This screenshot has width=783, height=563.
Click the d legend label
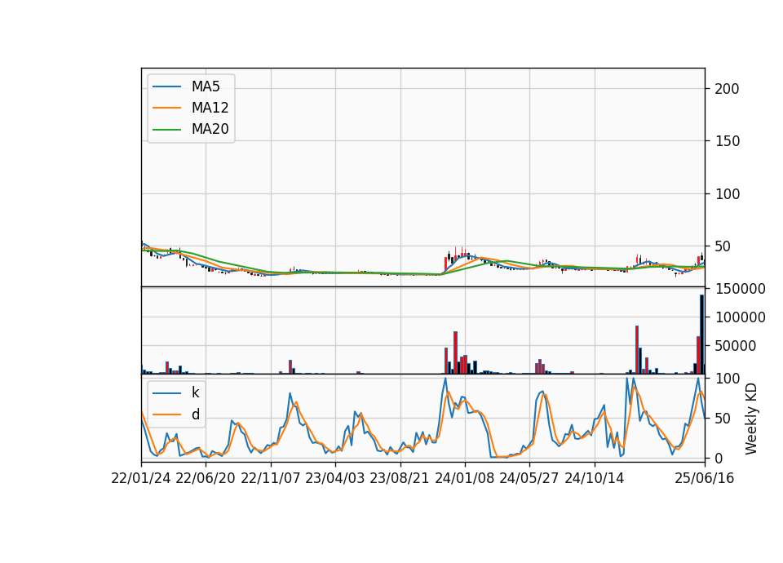195,414
